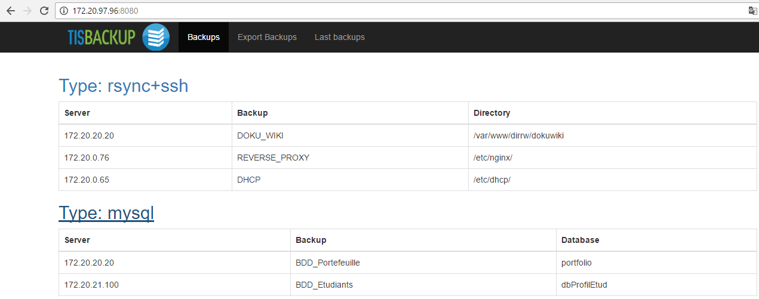This screenshot has height=299, width=759.
Task: Reload the page
Action: pos(44,11)
